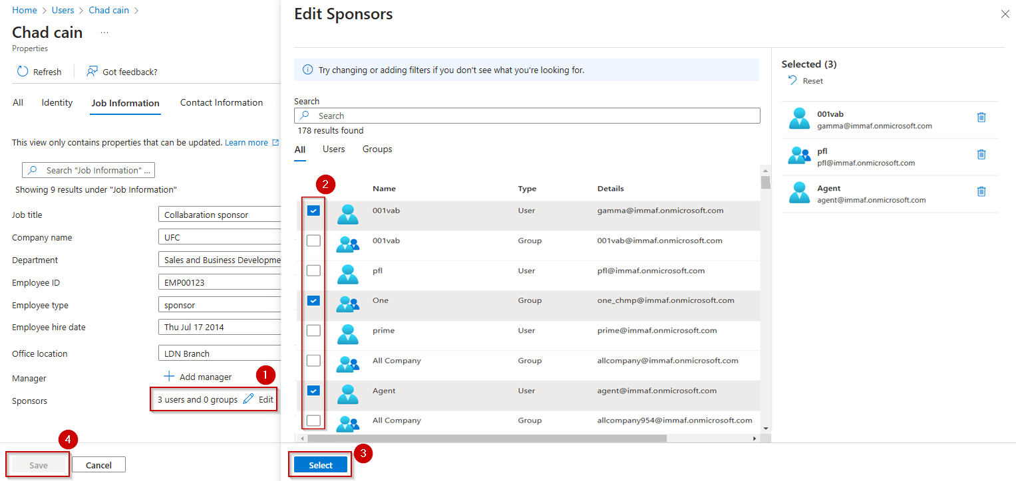The image size is (1016, 481).
Task: Open the Identity tab
Action: 57,103
